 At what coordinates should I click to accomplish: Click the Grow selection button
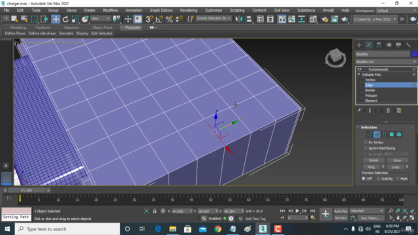[397, 160]
